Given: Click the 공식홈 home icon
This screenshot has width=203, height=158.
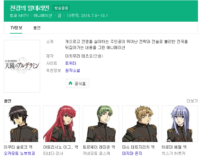Looking at the screenshot, I should (x=70, y=83).
